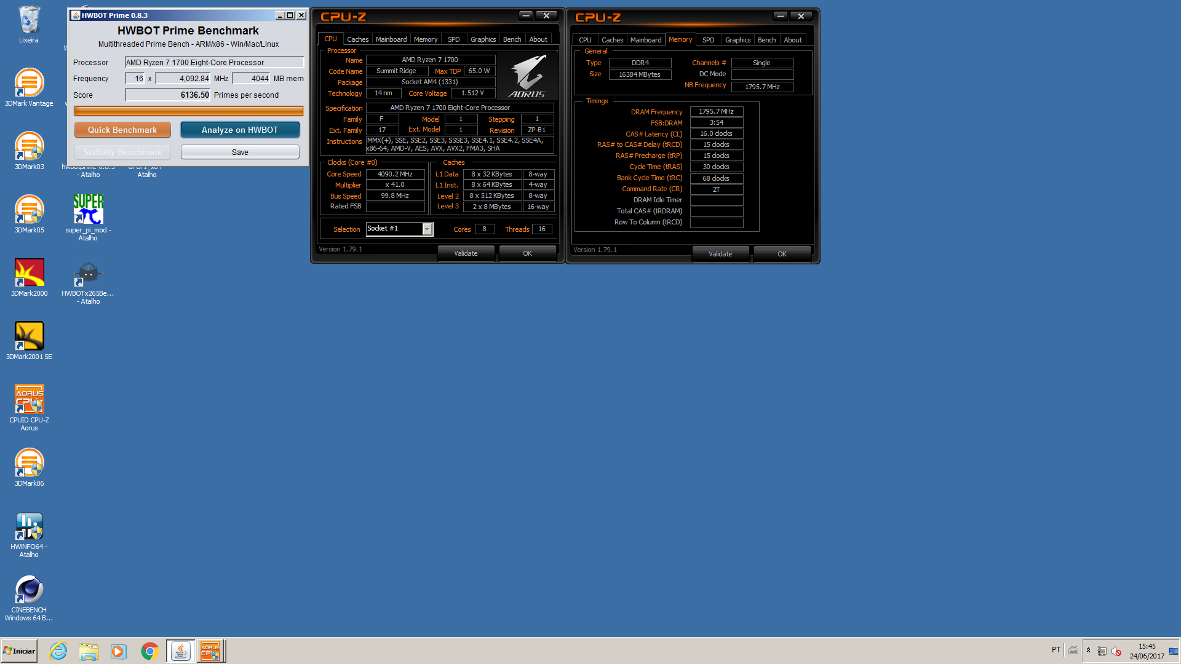Click the Code Name value Summit Ridge
Screen dimensions: 1181x664
tap(397, 71)
